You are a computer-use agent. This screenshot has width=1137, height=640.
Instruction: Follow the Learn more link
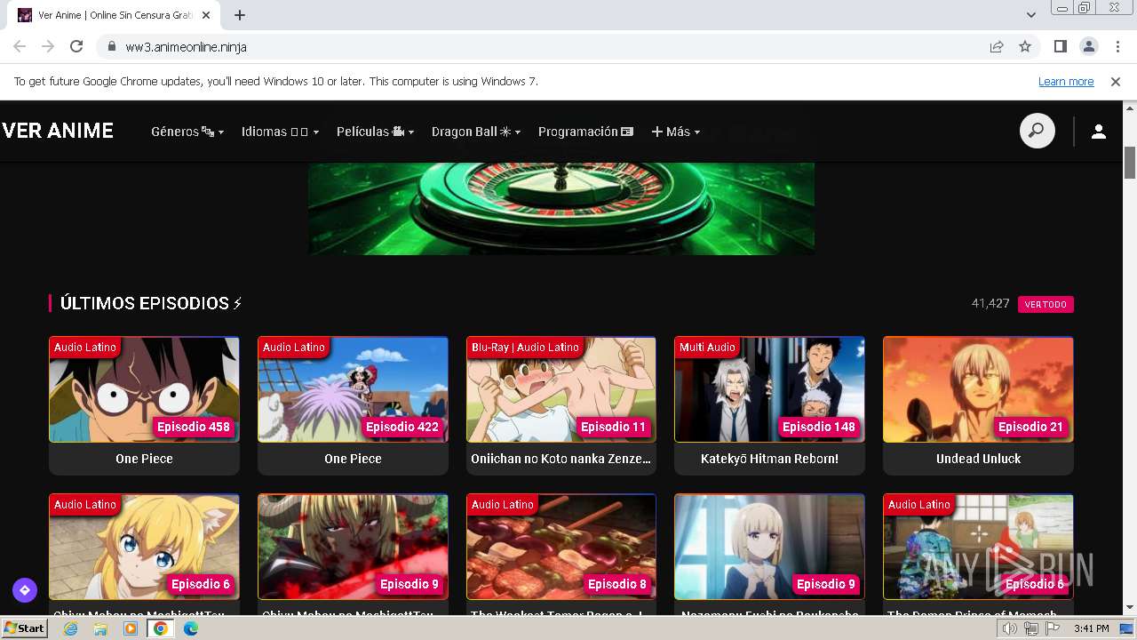click(x=1066, y=81)
